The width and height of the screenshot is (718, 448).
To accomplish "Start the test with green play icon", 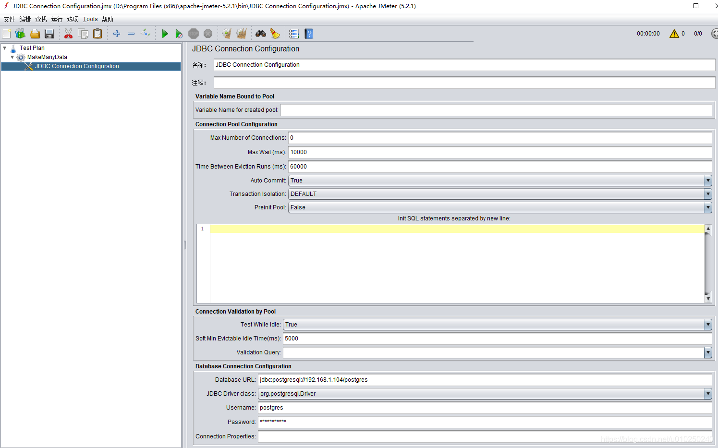I will [x=165, y=34].
